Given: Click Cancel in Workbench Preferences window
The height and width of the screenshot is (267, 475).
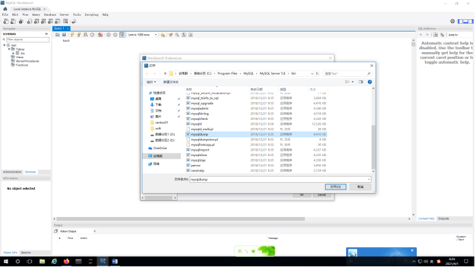Looking at the screenshot, I should pos(321,195).
